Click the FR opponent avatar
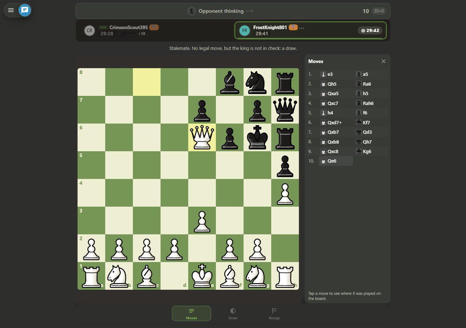 tap(245, 31)
